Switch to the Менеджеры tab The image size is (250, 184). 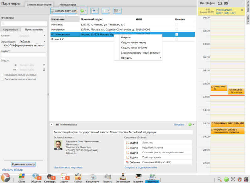click(x=68, y=5)
